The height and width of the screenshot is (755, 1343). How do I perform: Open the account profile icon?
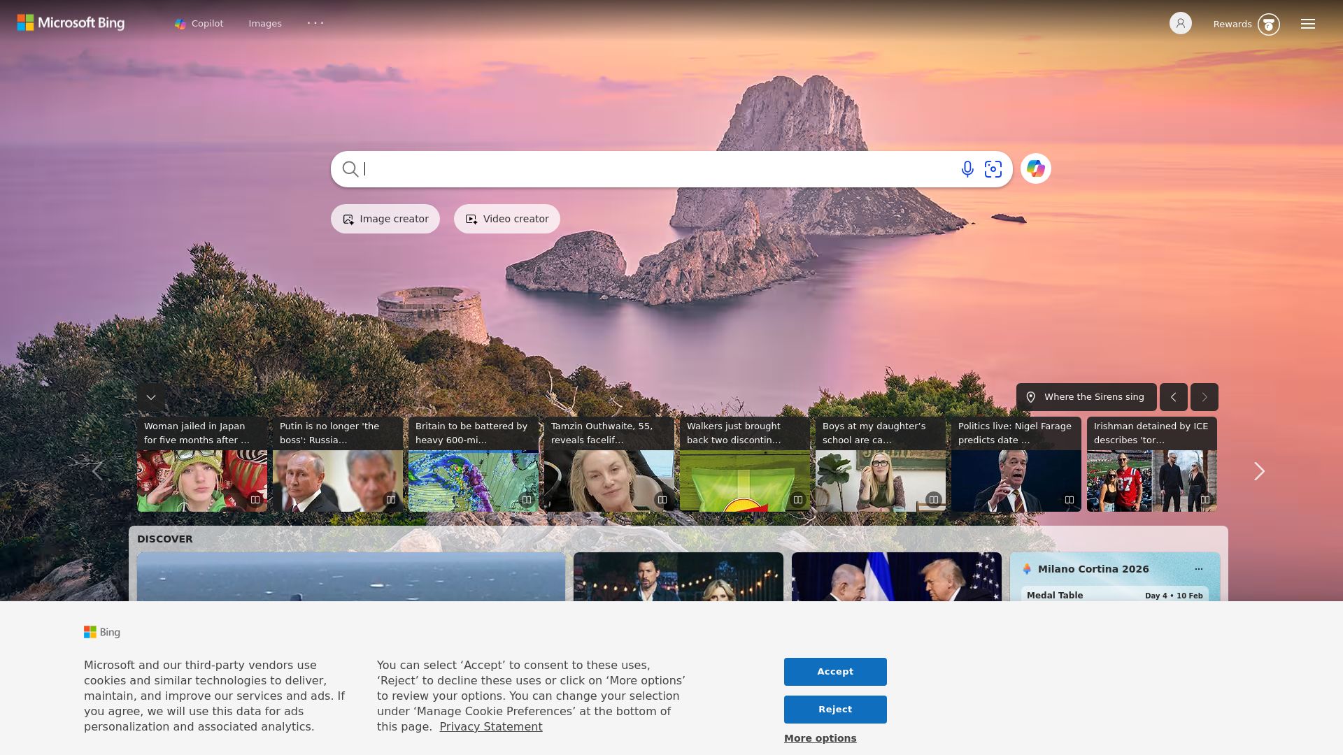[1180, 23]
